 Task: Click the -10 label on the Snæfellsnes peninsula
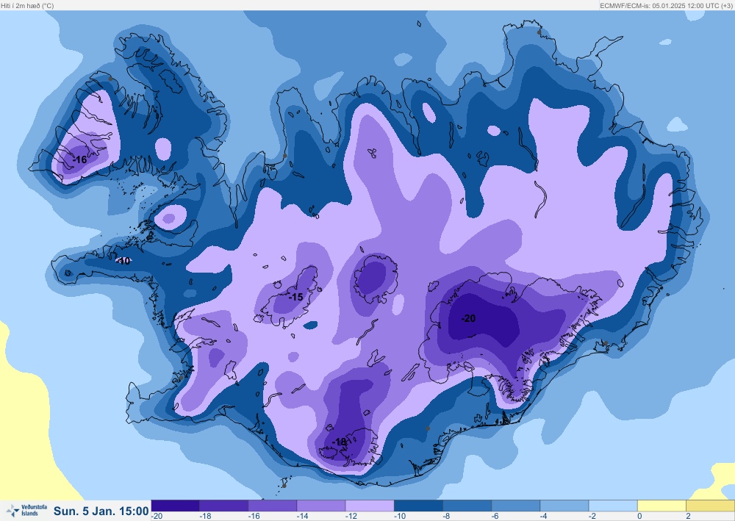tap(123, 261)
